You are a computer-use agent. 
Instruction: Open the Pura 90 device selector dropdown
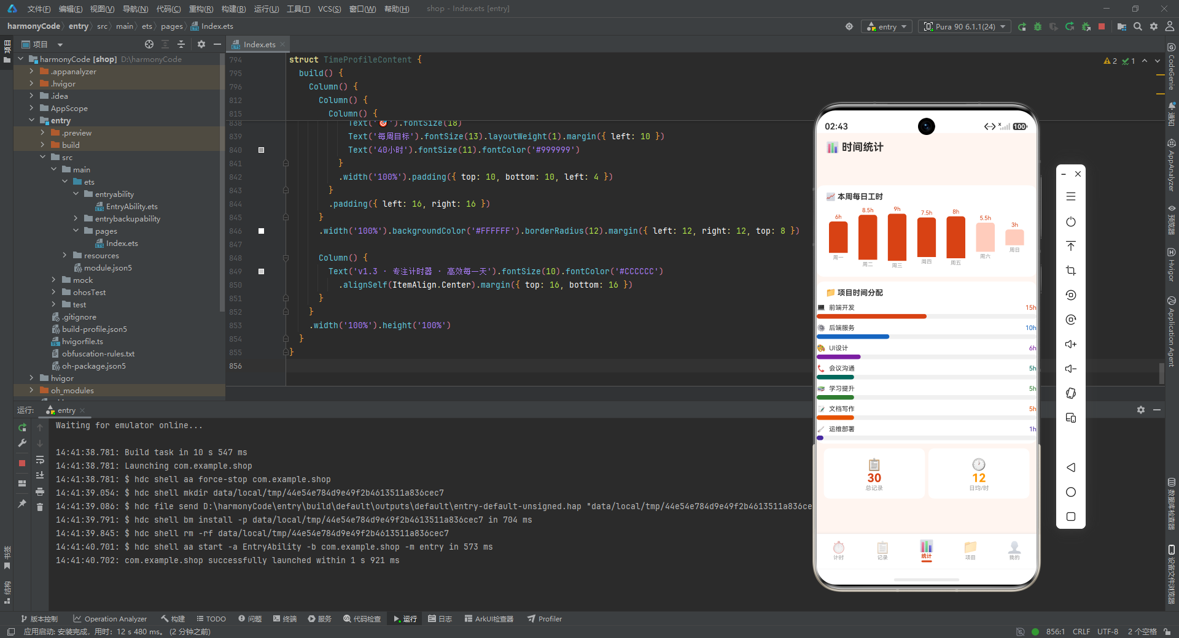click(965, 26)
